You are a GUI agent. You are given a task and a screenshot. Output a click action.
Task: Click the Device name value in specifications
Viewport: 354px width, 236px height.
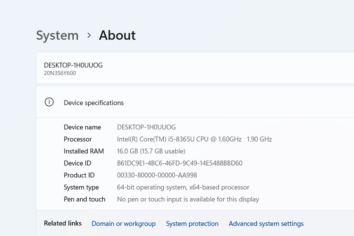(x=146, y=127)
